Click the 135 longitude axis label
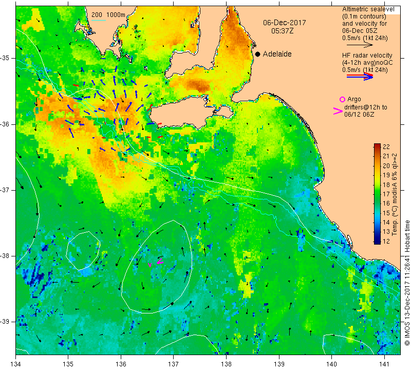411x370 pixels. click(68, 364)
